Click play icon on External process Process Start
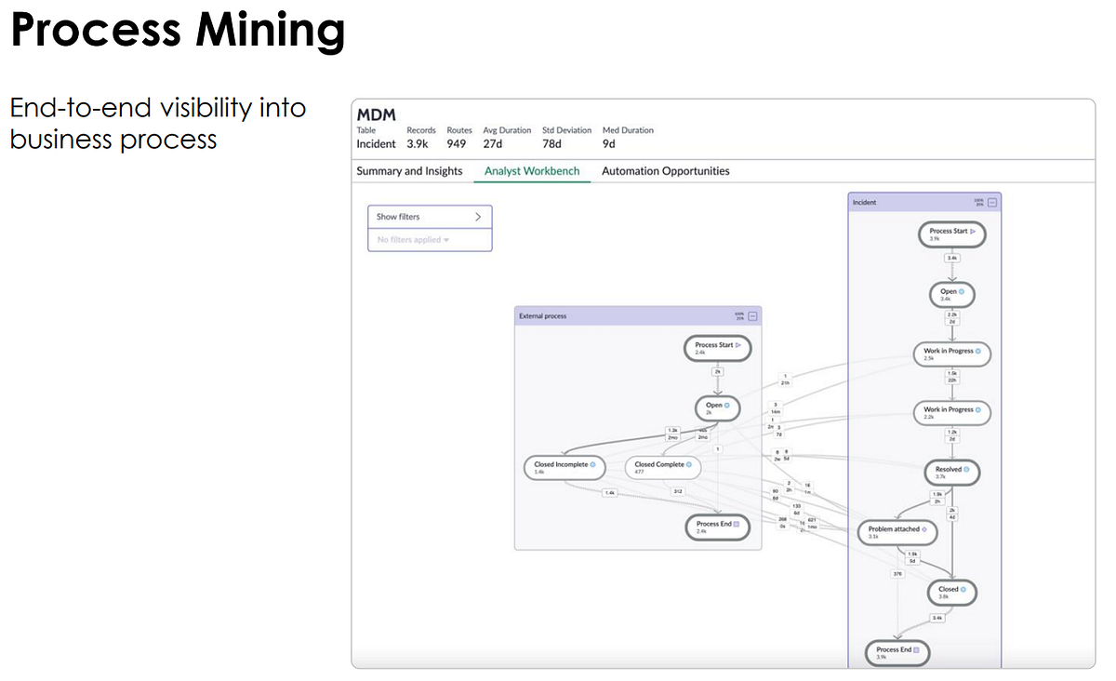1116x681 pixels. click(738, 345)
